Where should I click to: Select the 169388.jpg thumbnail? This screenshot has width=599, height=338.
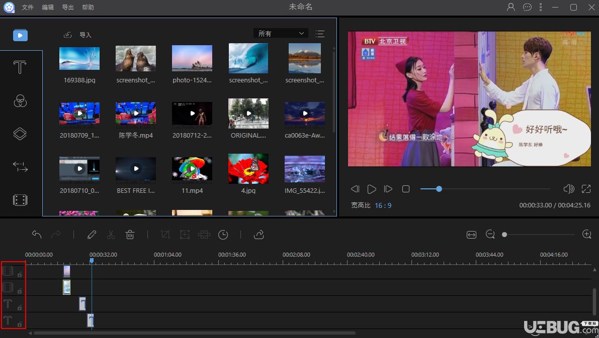tap(79, 58)
